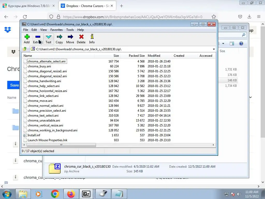Viewport: 265px width, 199px height.
Task: Open the Favorites menu in 7-Zip
Action: pyautogui.click(x=56, y=30)
